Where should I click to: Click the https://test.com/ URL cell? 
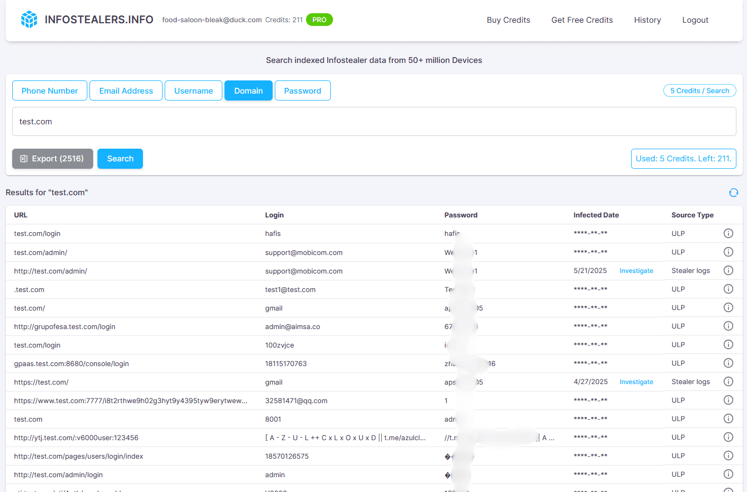tap(41, 382)
